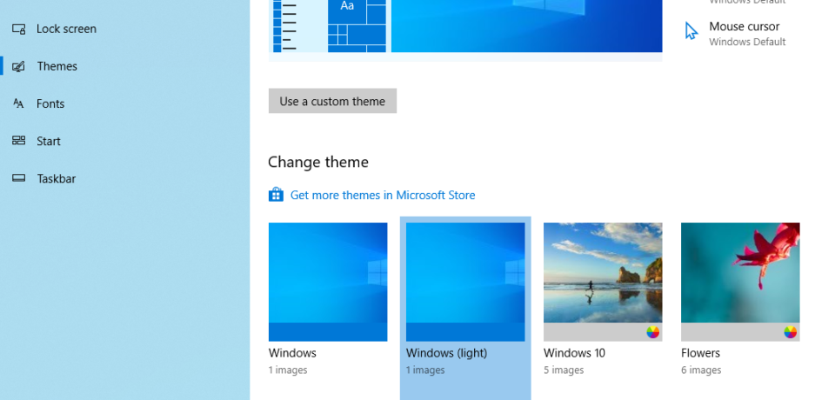This screenshot has width=835, height=400.
Task: Click color wheel on Windows 10 theme
Action: (x=653, y=333)
